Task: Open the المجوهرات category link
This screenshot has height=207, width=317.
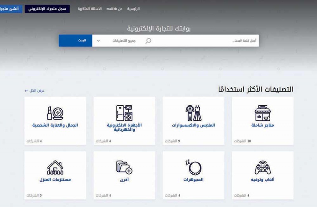Action: point(193,180)
